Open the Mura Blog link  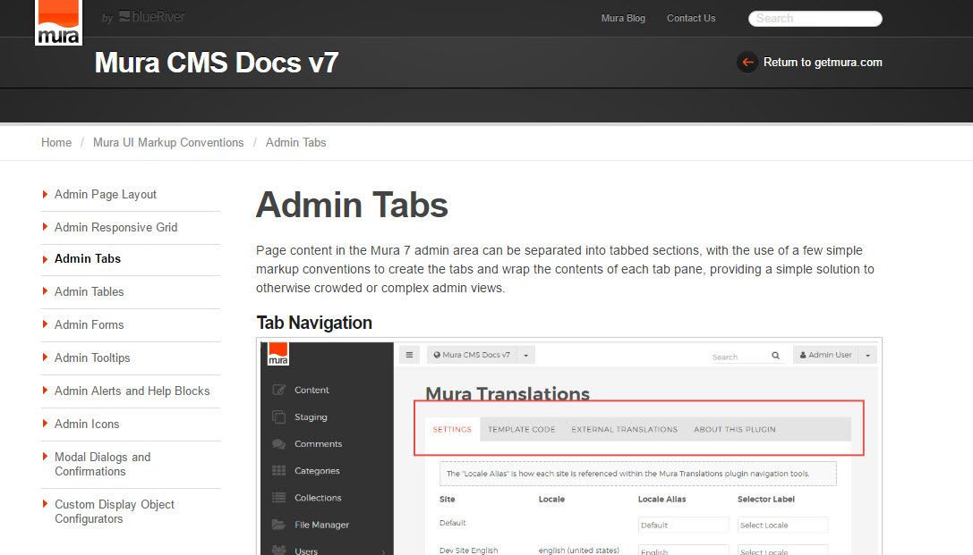click(x=623, y=18)
